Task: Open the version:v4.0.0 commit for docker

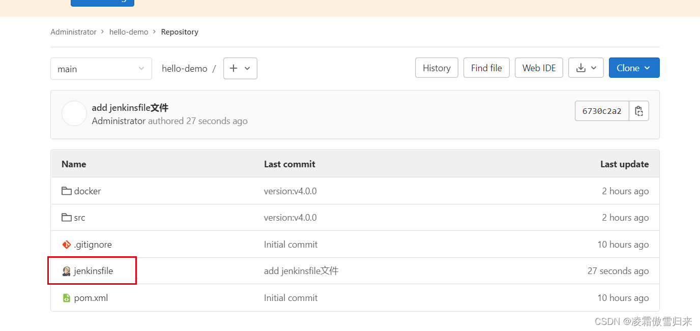Action: tap(290, 191)
